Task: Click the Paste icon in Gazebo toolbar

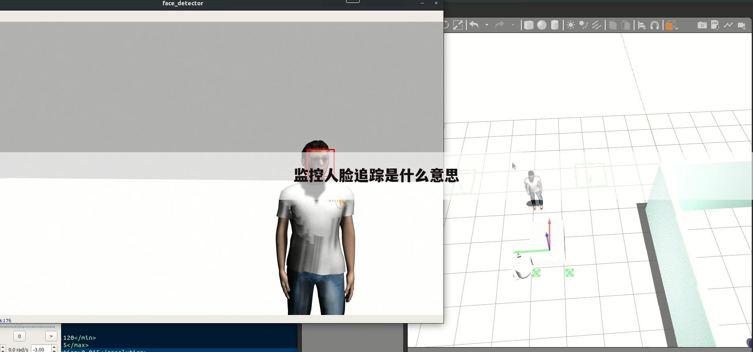Action: pos(626,25)
